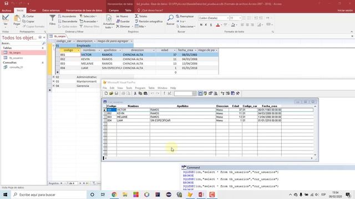Click the Ver view button in the Access ribbon

pos(6,20)
